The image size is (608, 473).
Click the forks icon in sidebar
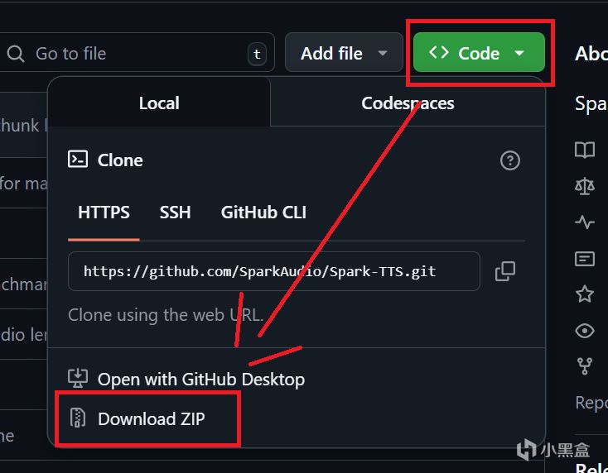pos(585,366)
